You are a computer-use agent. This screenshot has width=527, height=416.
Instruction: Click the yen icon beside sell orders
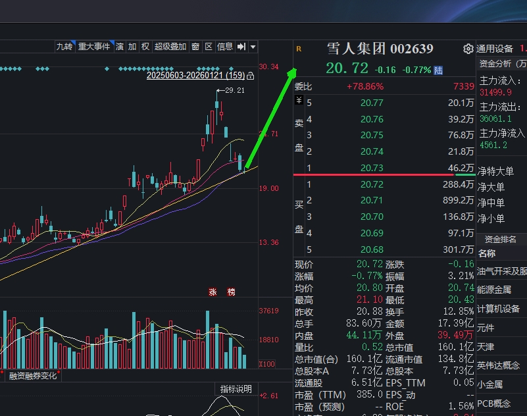tap(299, 100)
